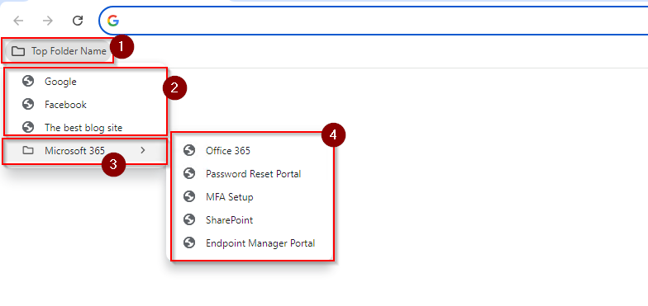Open The best blog site bookmark
The image size is (648, 306).
tap(85, 128)
